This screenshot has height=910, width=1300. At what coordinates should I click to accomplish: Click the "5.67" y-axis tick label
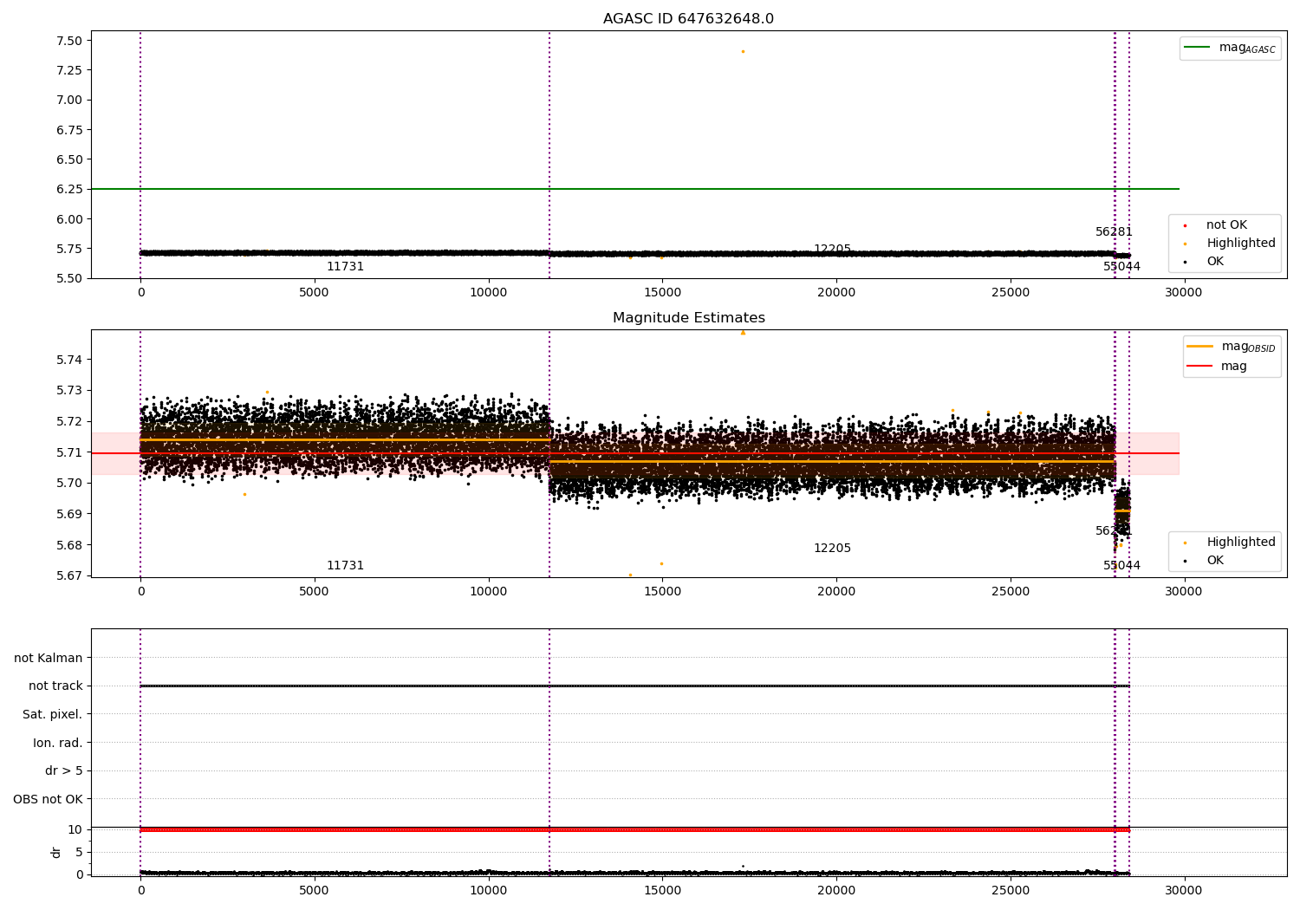pyautogui.click(x=68, y=575)
